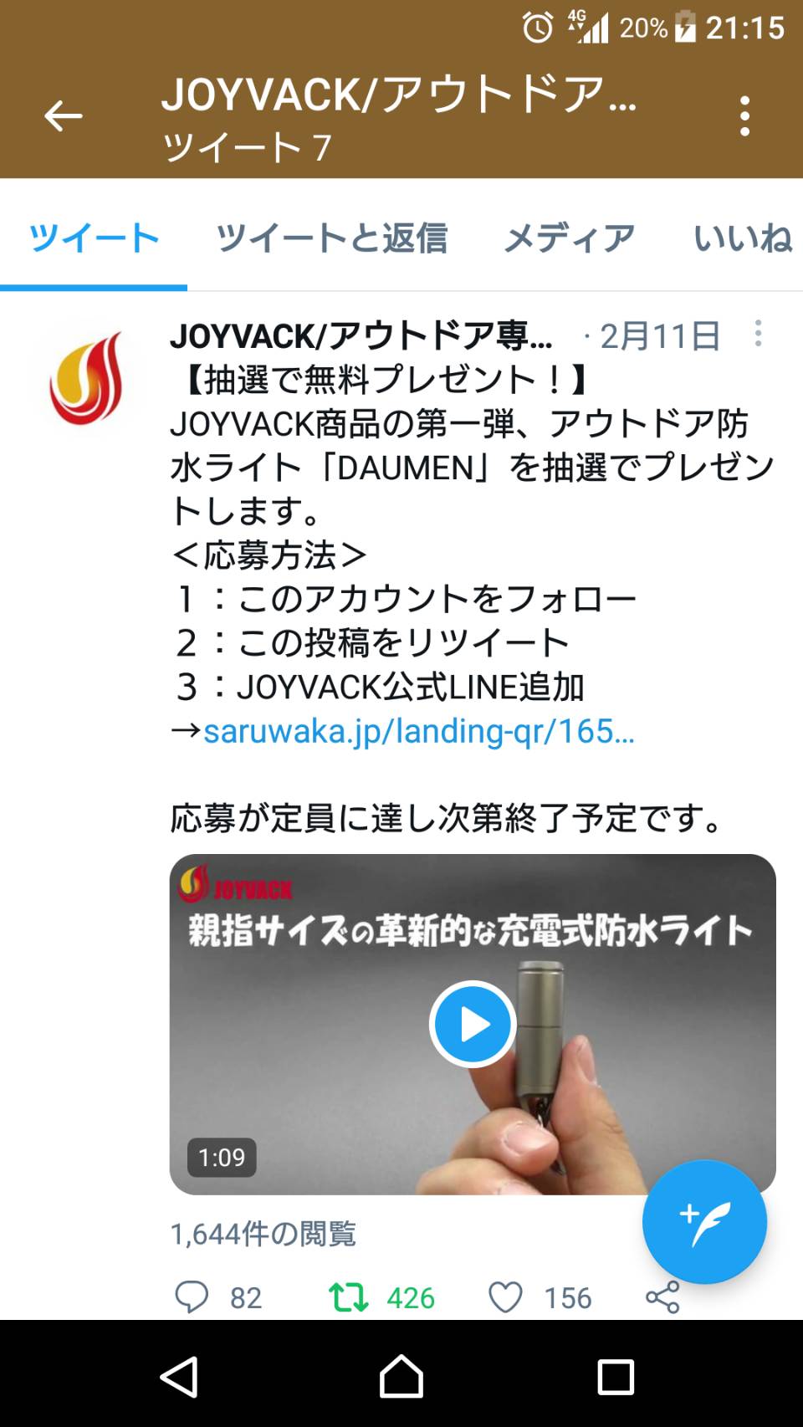Tap Android back navigation button
This screenshot has width=803, height=1427.
click(179, 1377)
